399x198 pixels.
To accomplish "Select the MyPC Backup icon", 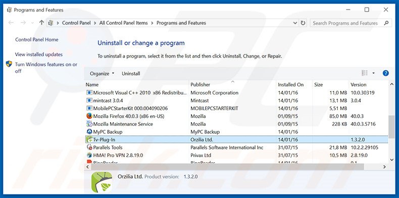I will [x=89, y=132].
